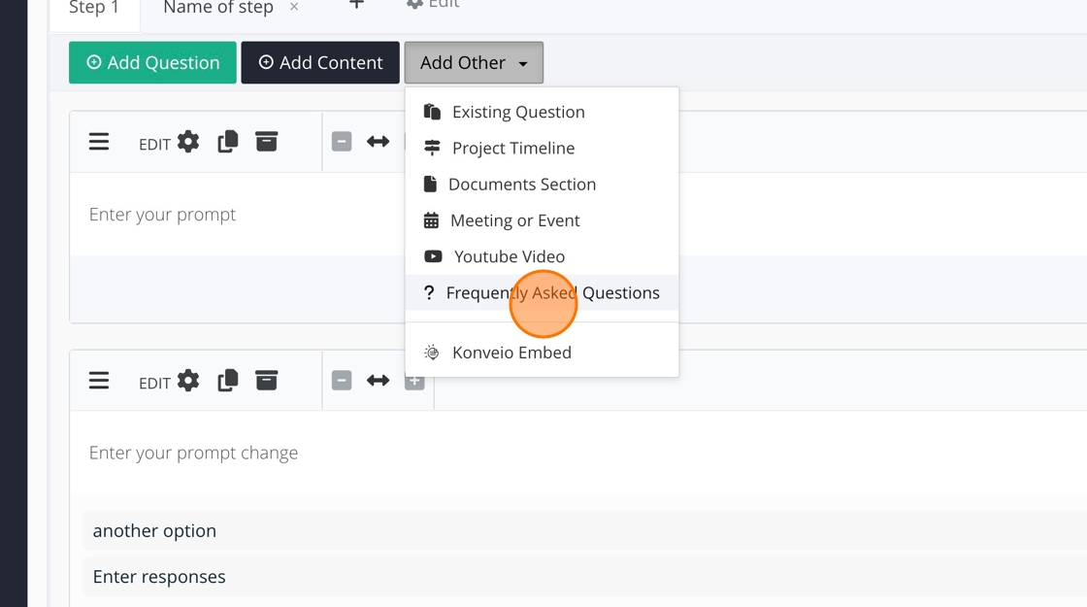Duplicate the second question with copy icon
This screenshot has width=1087, height=607.
(x=228, y=381)
